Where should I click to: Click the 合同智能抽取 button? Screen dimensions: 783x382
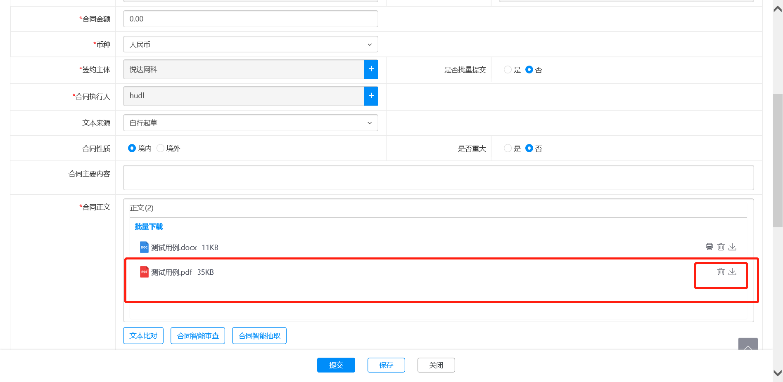259,336
